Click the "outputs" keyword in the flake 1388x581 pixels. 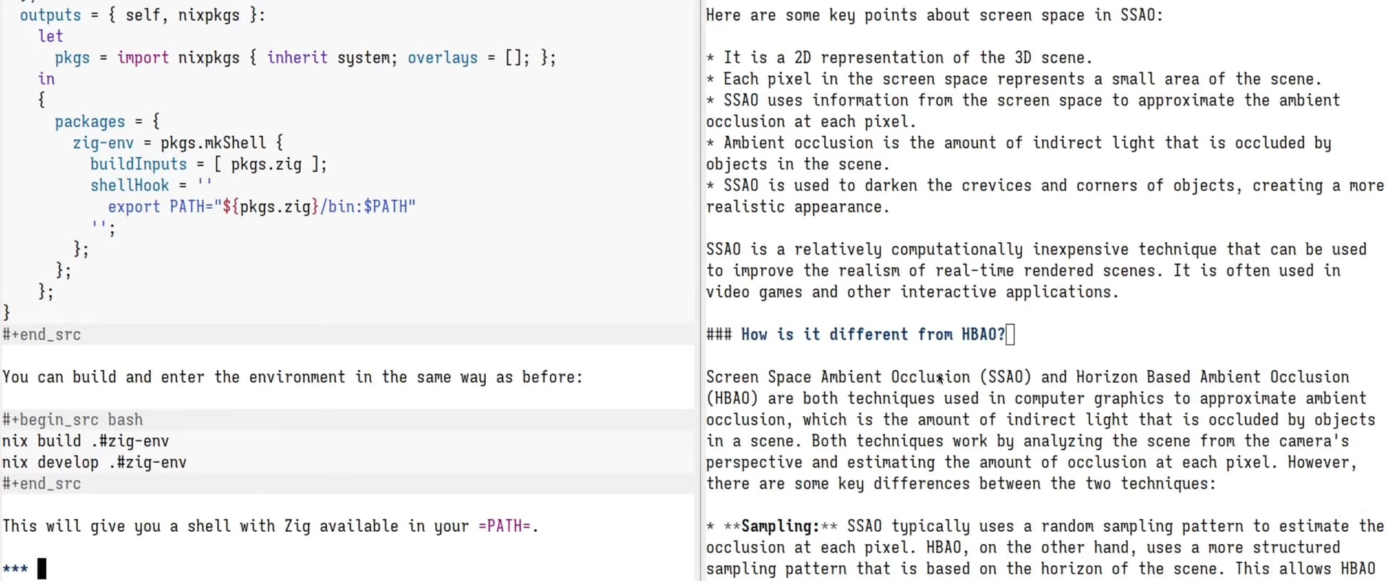[x=50, y=15]
